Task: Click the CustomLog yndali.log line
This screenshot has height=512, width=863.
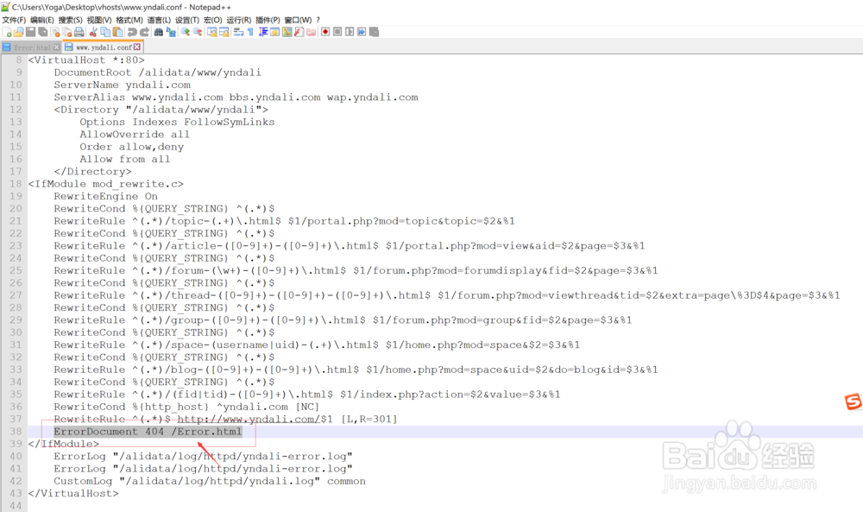Action: [x=209, y=481]
